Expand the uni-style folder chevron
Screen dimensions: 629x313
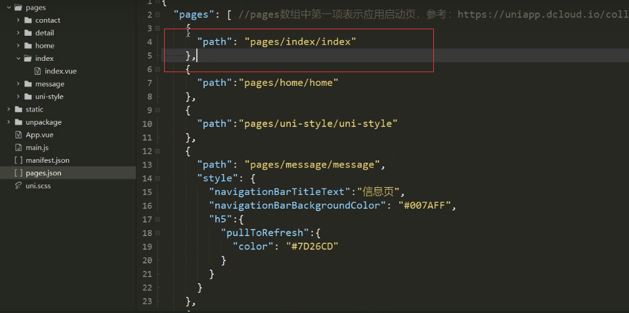[x=18, y=97]
